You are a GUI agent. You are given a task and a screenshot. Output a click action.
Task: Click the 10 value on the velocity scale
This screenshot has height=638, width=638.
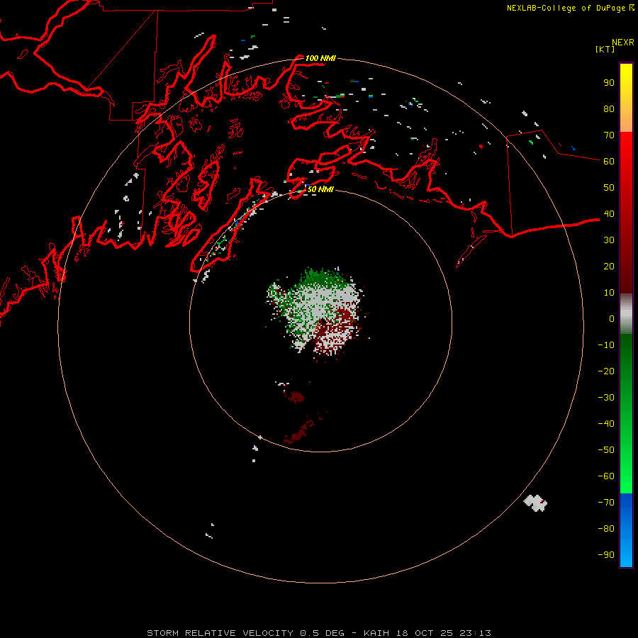(x=609, y=293)
